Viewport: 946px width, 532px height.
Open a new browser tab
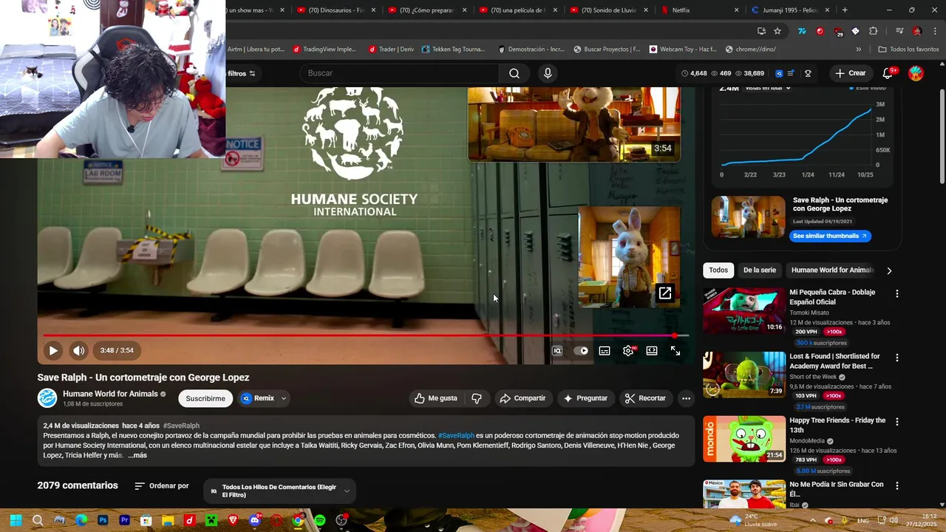point(845,10)
